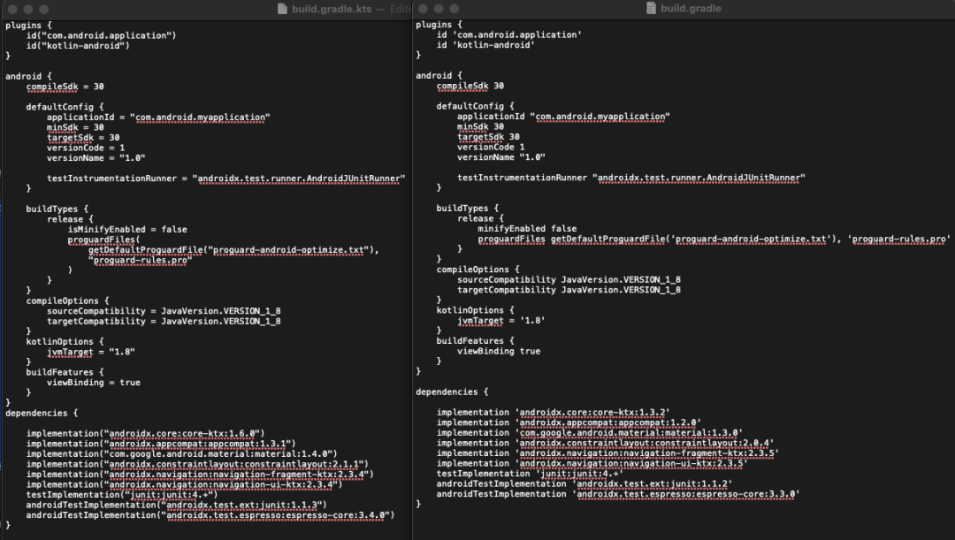
Task: Click "viewBinding = true" in kts window
Action: (x=94, y=383)
